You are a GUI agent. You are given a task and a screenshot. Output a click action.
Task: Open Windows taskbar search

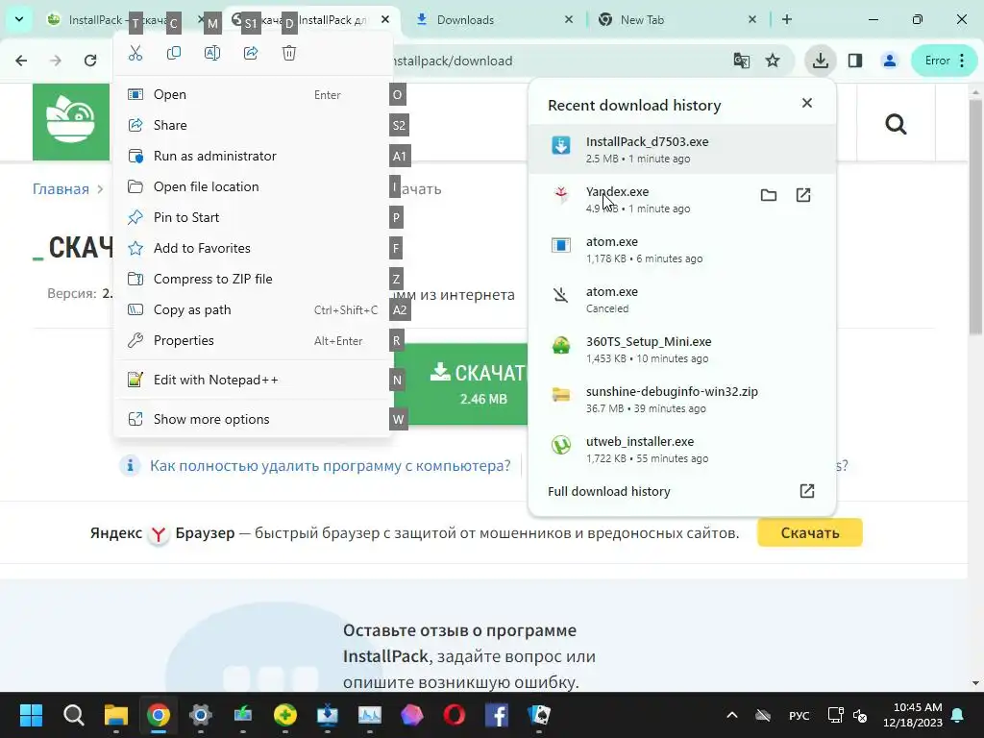click(x=73, y=715)
